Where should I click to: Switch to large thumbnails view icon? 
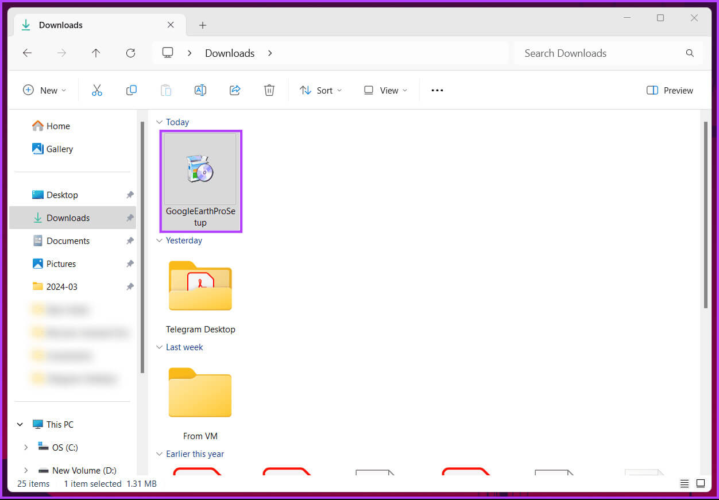(701, 483)
